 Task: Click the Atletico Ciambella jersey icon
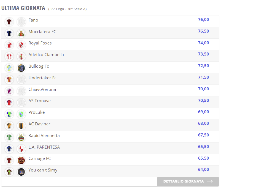(9, 57)
